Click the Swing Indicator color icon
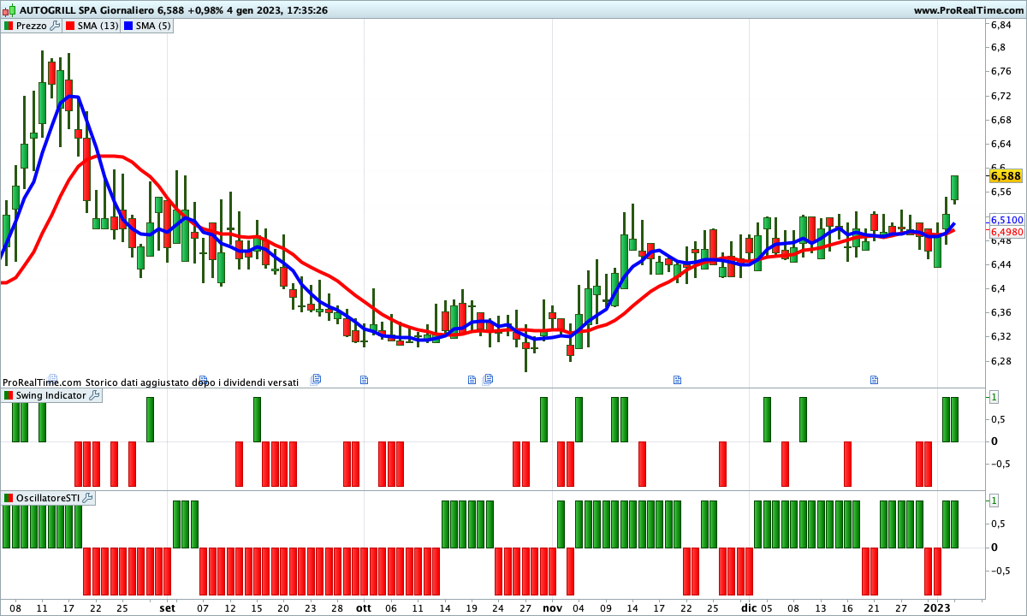This screenshot has height=616, width=1027. tap(9, 395)
